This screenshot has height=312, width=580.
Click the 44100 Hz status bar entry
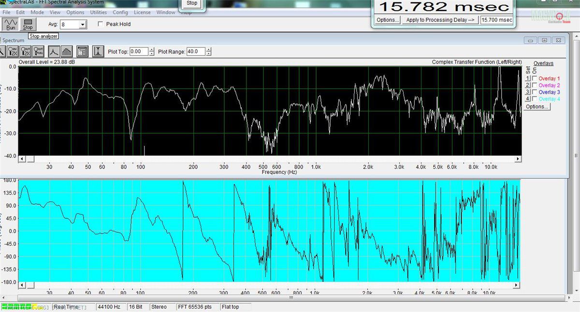111,307
